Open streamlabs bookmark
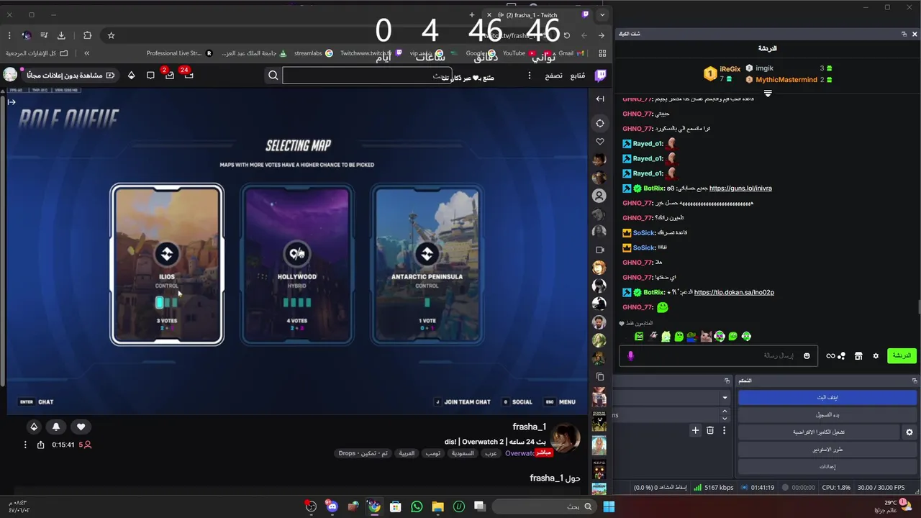Viewport: 921px width, 518px height. pyautogui.click(x=313, y=53)
